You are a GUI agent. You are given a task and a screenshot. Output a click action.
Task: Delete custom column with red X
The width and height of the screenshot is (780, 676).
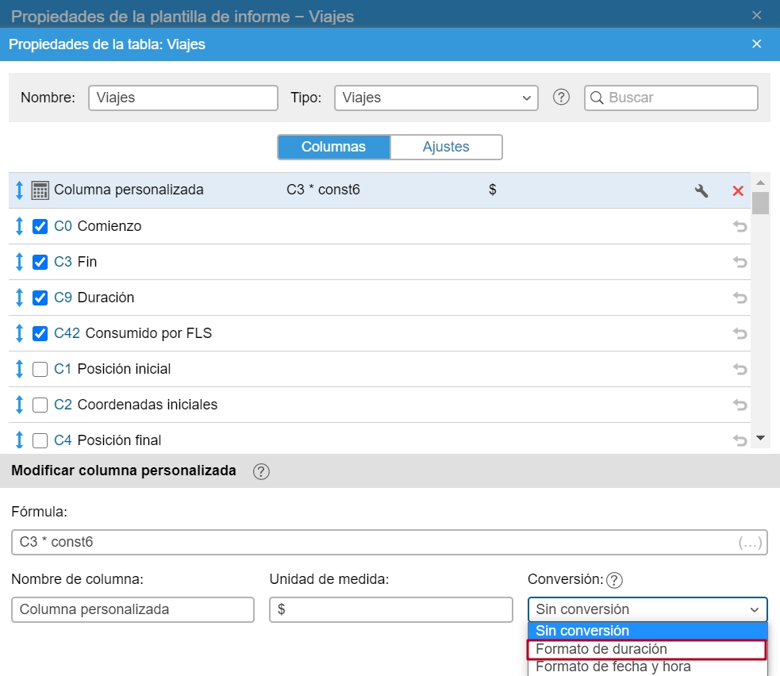pos(738,190)
